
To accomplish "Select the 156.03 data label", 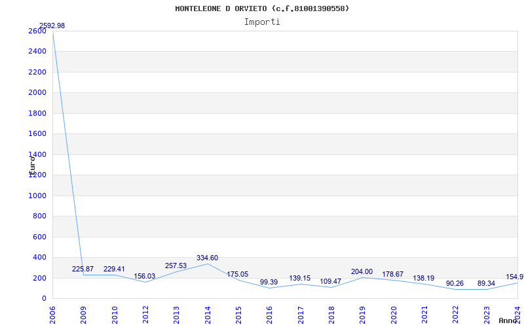I will click(145, 276).
